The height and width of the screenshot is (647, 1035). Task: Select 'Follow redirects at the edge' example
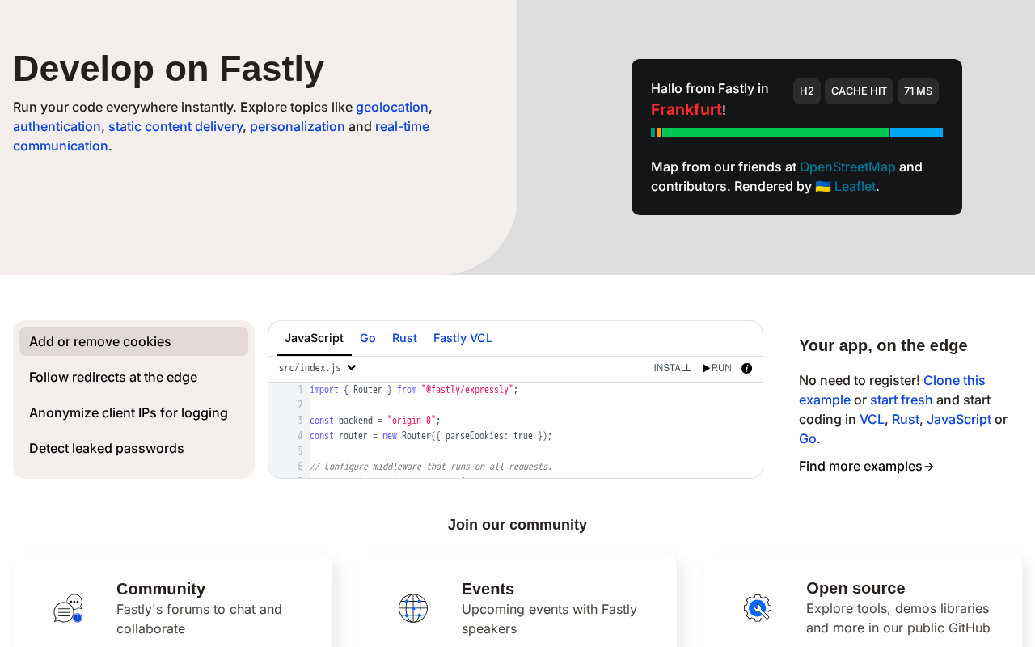coord(113,377)
